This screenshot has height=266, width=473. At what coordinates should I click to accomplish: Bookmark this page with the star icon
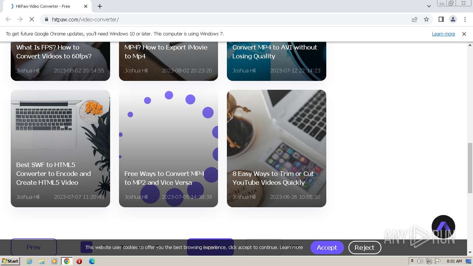click(426, 19)
